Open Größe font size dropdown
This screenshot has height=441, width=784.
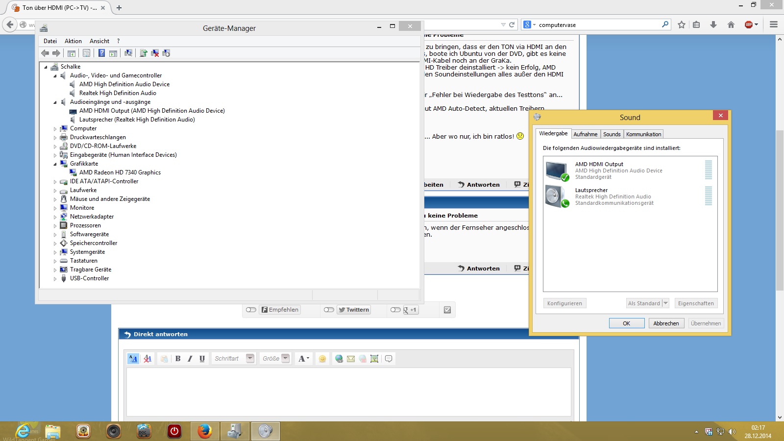[x=286, y=358]
